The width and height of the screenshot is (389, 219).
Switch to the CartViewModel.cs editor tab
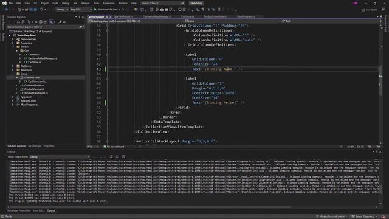(x=123, y=16)
